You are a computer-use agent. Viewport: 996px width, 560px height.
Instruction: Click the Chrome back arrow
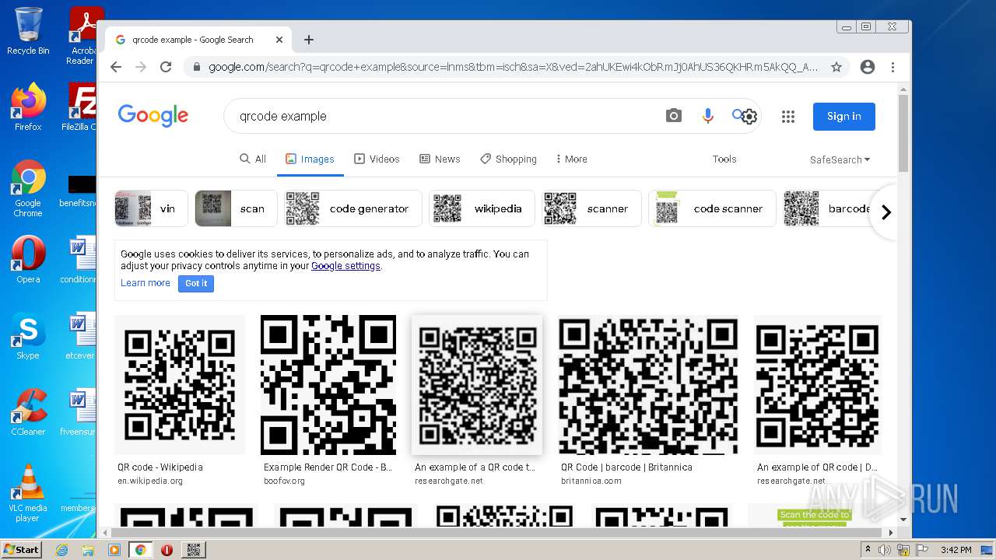[116, 67]
